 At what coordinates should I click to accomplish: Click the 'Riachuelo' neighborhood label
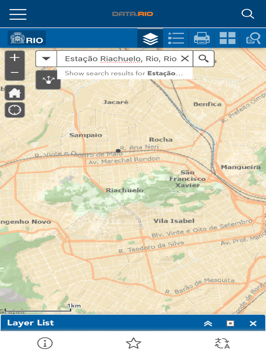[x=125, y=190]
